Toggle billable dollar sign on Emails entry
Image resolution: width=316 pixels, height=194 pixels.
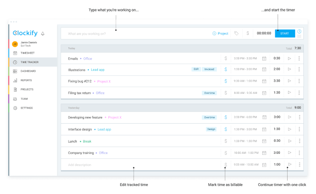coord(226,58)
